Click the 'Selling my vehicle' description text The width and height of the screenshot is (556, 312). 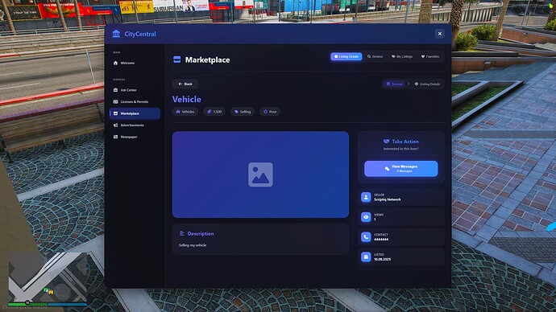point(193,245)
